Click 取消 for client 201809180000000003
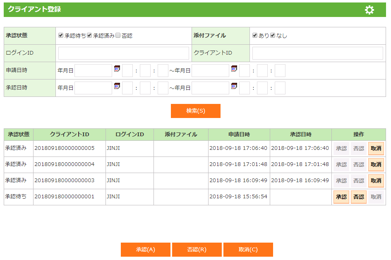This screenshot has height=260, width=391. [376, 181]
